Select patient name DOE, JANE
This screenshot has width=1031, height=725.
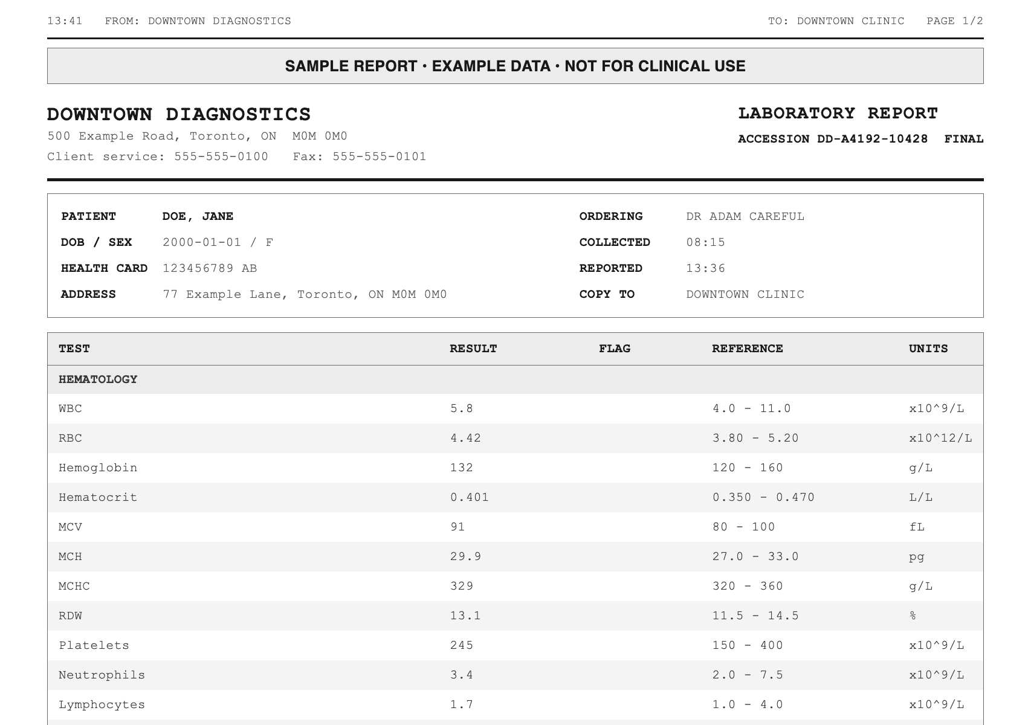click(198, 216)
